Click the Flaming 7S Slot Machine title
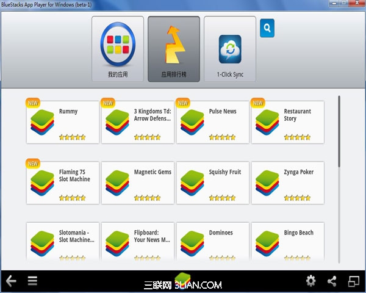The width and height of the screenshot is (366, 293). (x=74, y=175)
